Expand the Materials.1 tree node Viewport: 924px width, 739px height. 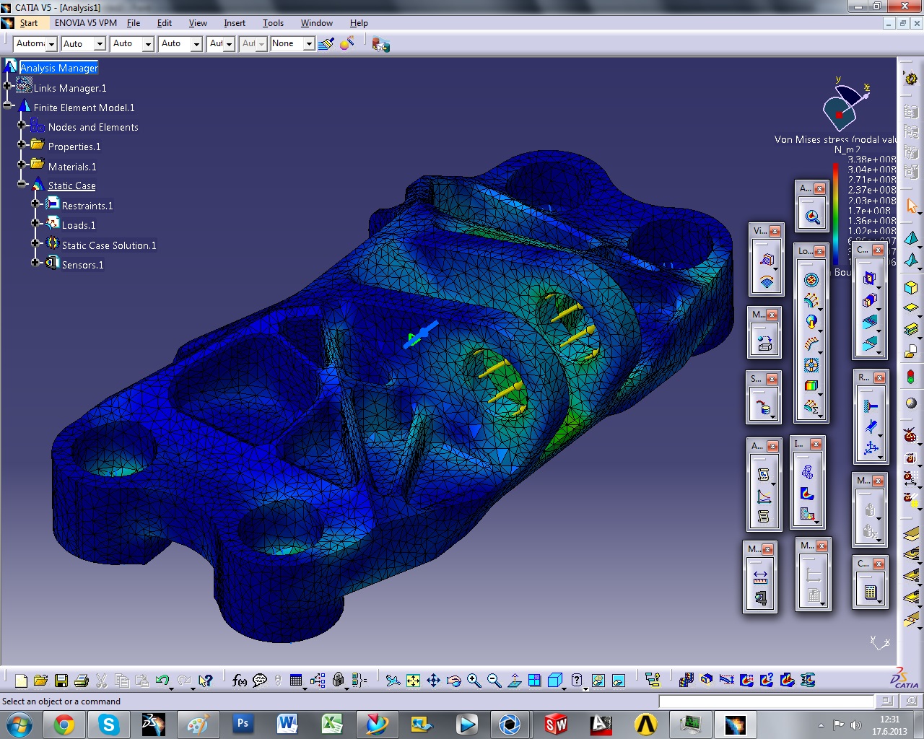pyautogui.click(x=22, y=164)
